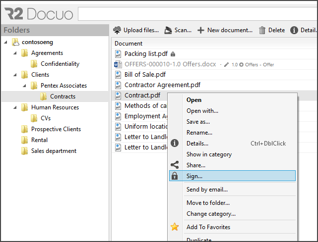This screenshot has width=318, height=242.
Task: Select the Sales department folder
Action: click(54, 151)
